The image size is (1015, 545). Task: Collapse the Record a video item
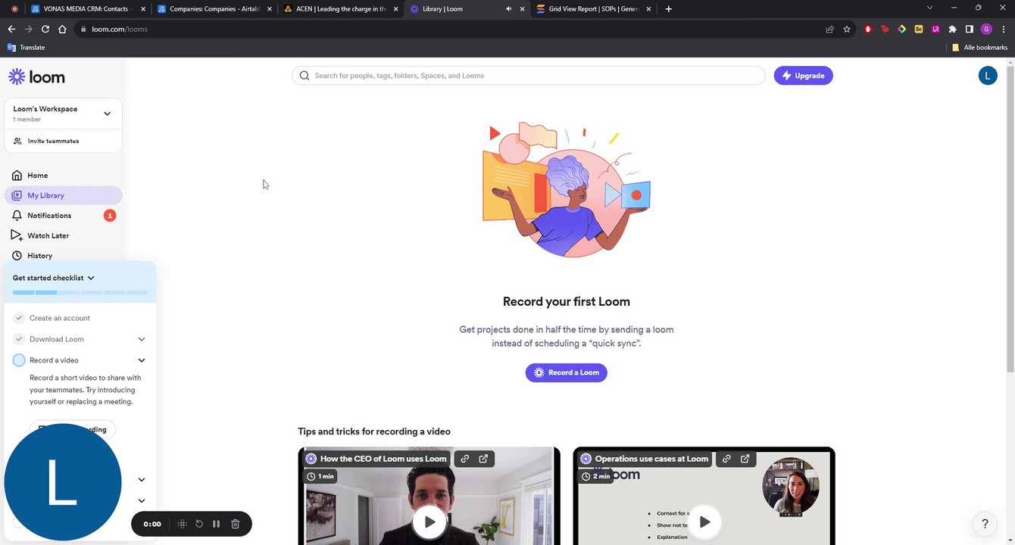click(x=142, y=360)
